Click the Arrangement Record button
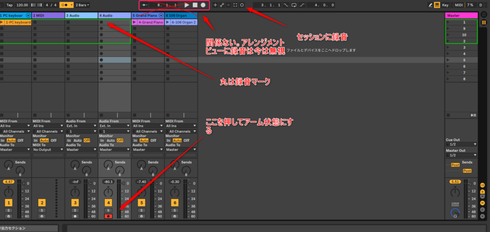The width and height of the screenshot is (490, 232). (x=203, y=5)
